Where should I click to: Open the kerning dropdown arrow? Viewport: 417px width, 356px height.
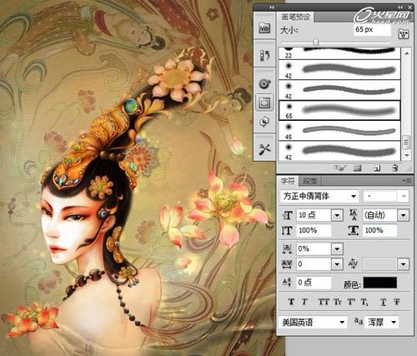coord(404,264)
